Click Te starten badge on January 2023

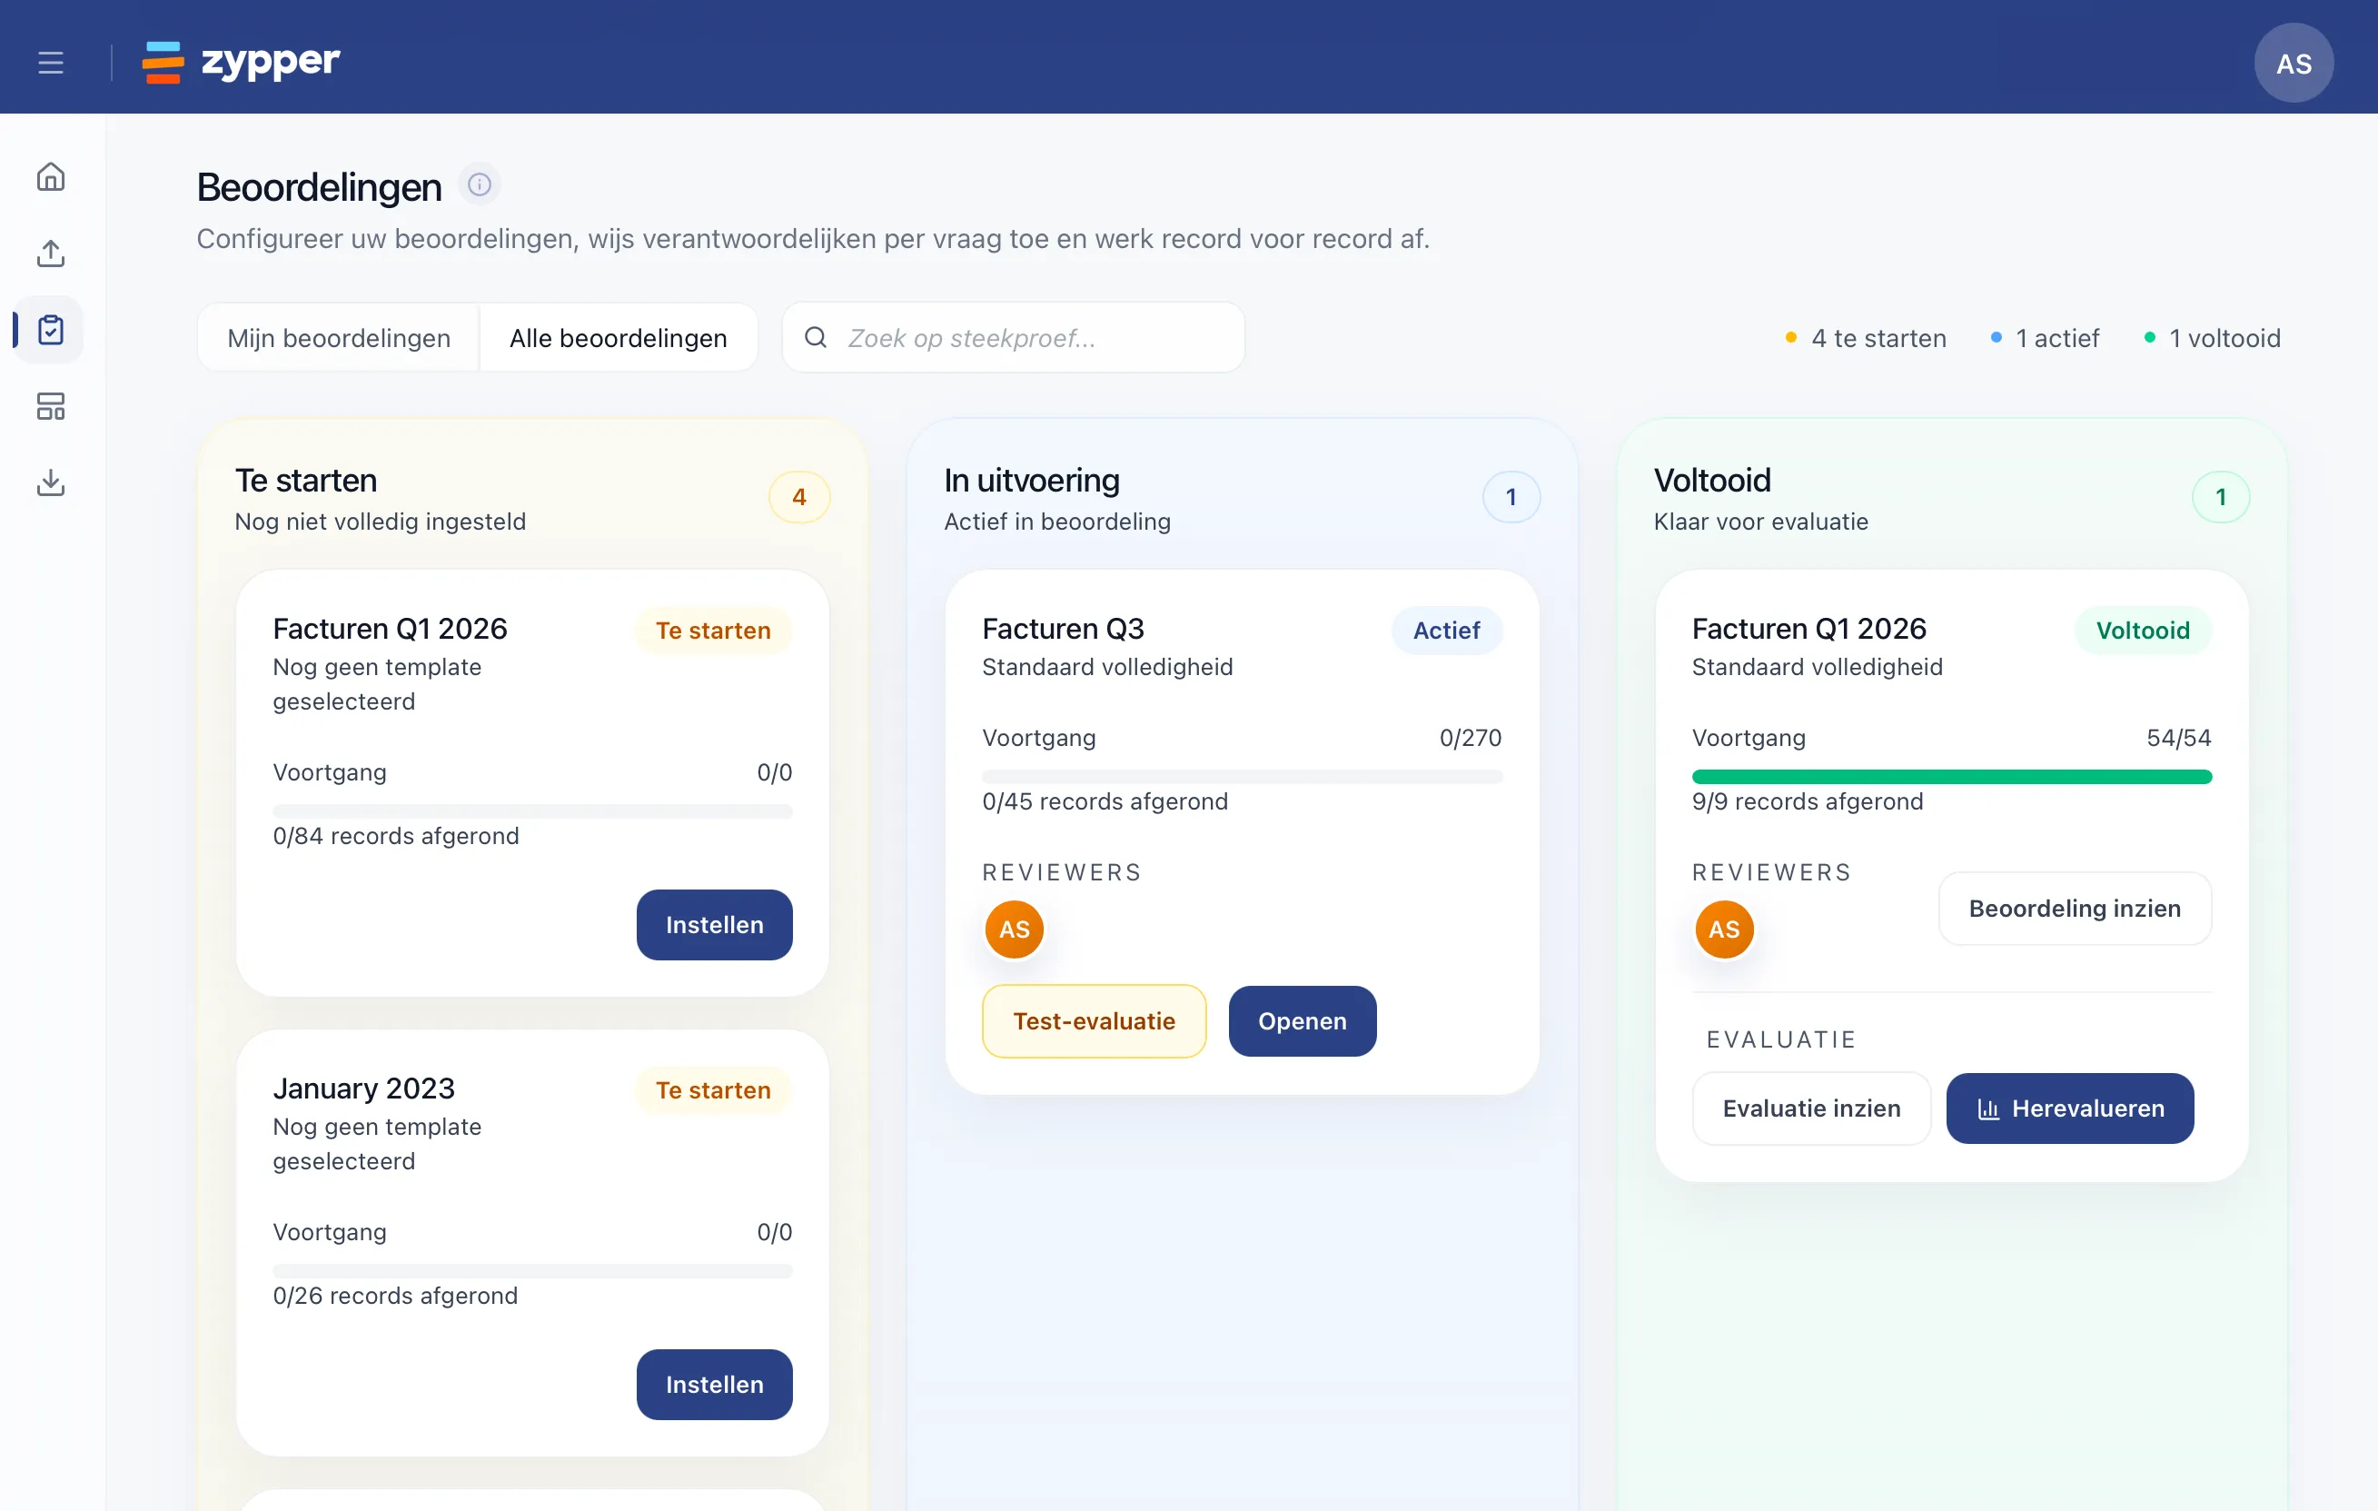(713, 1089)
